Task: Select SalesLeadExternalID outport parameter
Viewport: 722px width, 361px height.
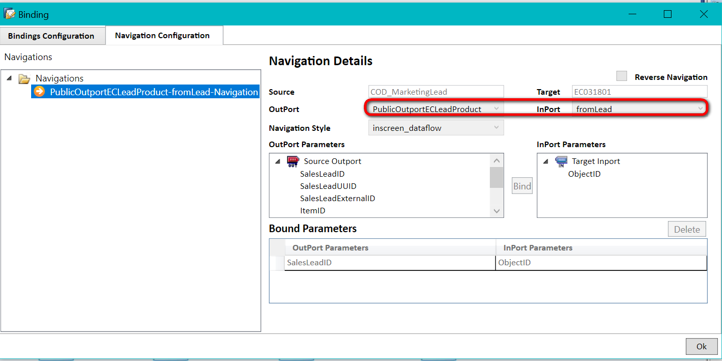Action: pos(337,199)
